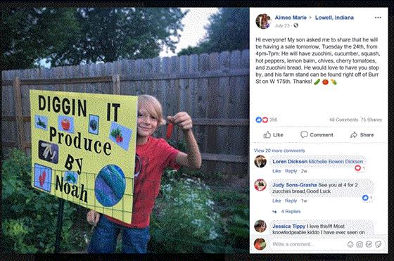Open the sticker picker icon
The width and height of the screenshot is (394, 261).
pos(379,244)
